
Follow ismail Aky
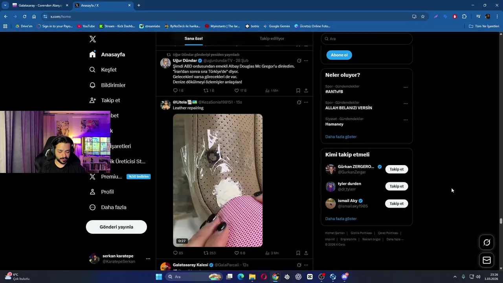coord(397,204)
